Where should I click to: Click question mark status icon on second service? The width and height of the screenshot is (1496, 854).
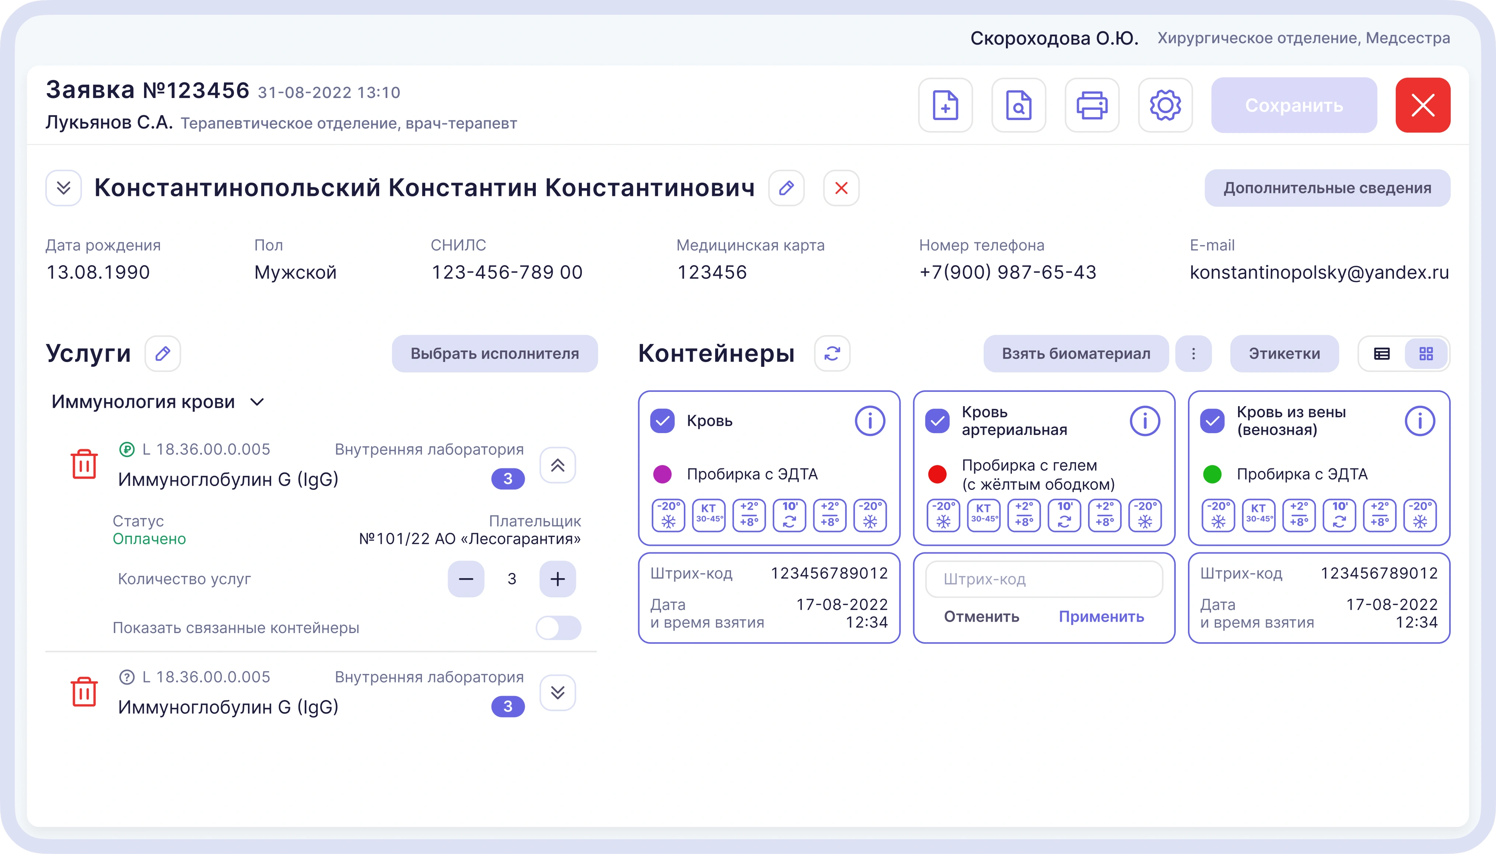[x=127, y=677]
